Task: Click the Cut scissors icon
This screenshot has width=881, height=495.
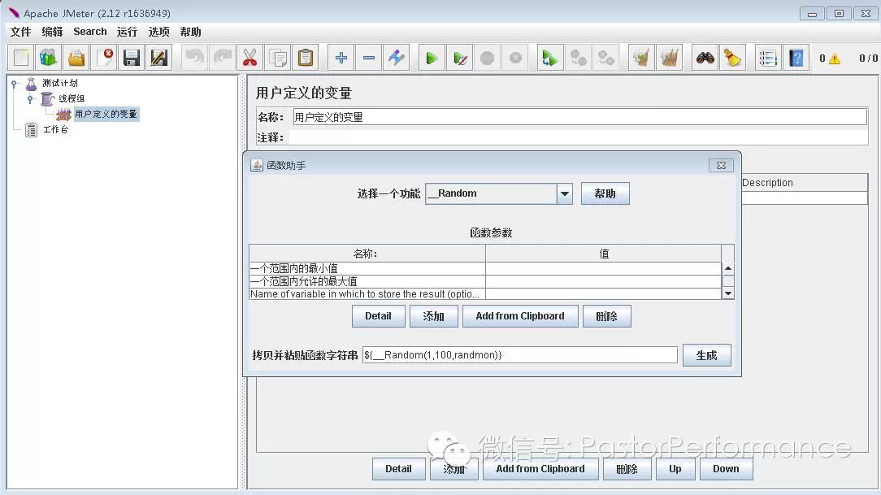Action: (x=250, y=58)
